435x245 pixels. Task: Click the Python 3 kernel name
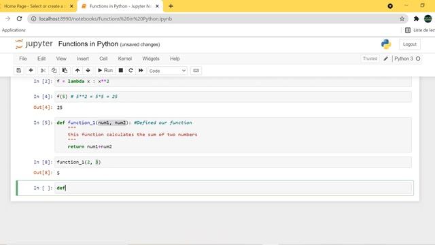404,59
